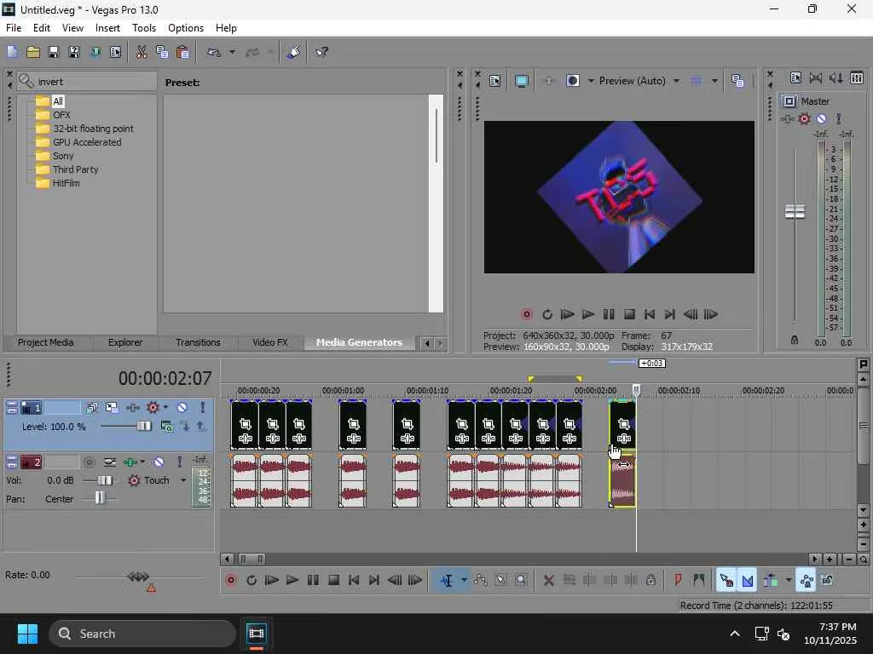Switch to the Transitions tab
This screenshot has height=654, width=873.
[x=198, y=342]
